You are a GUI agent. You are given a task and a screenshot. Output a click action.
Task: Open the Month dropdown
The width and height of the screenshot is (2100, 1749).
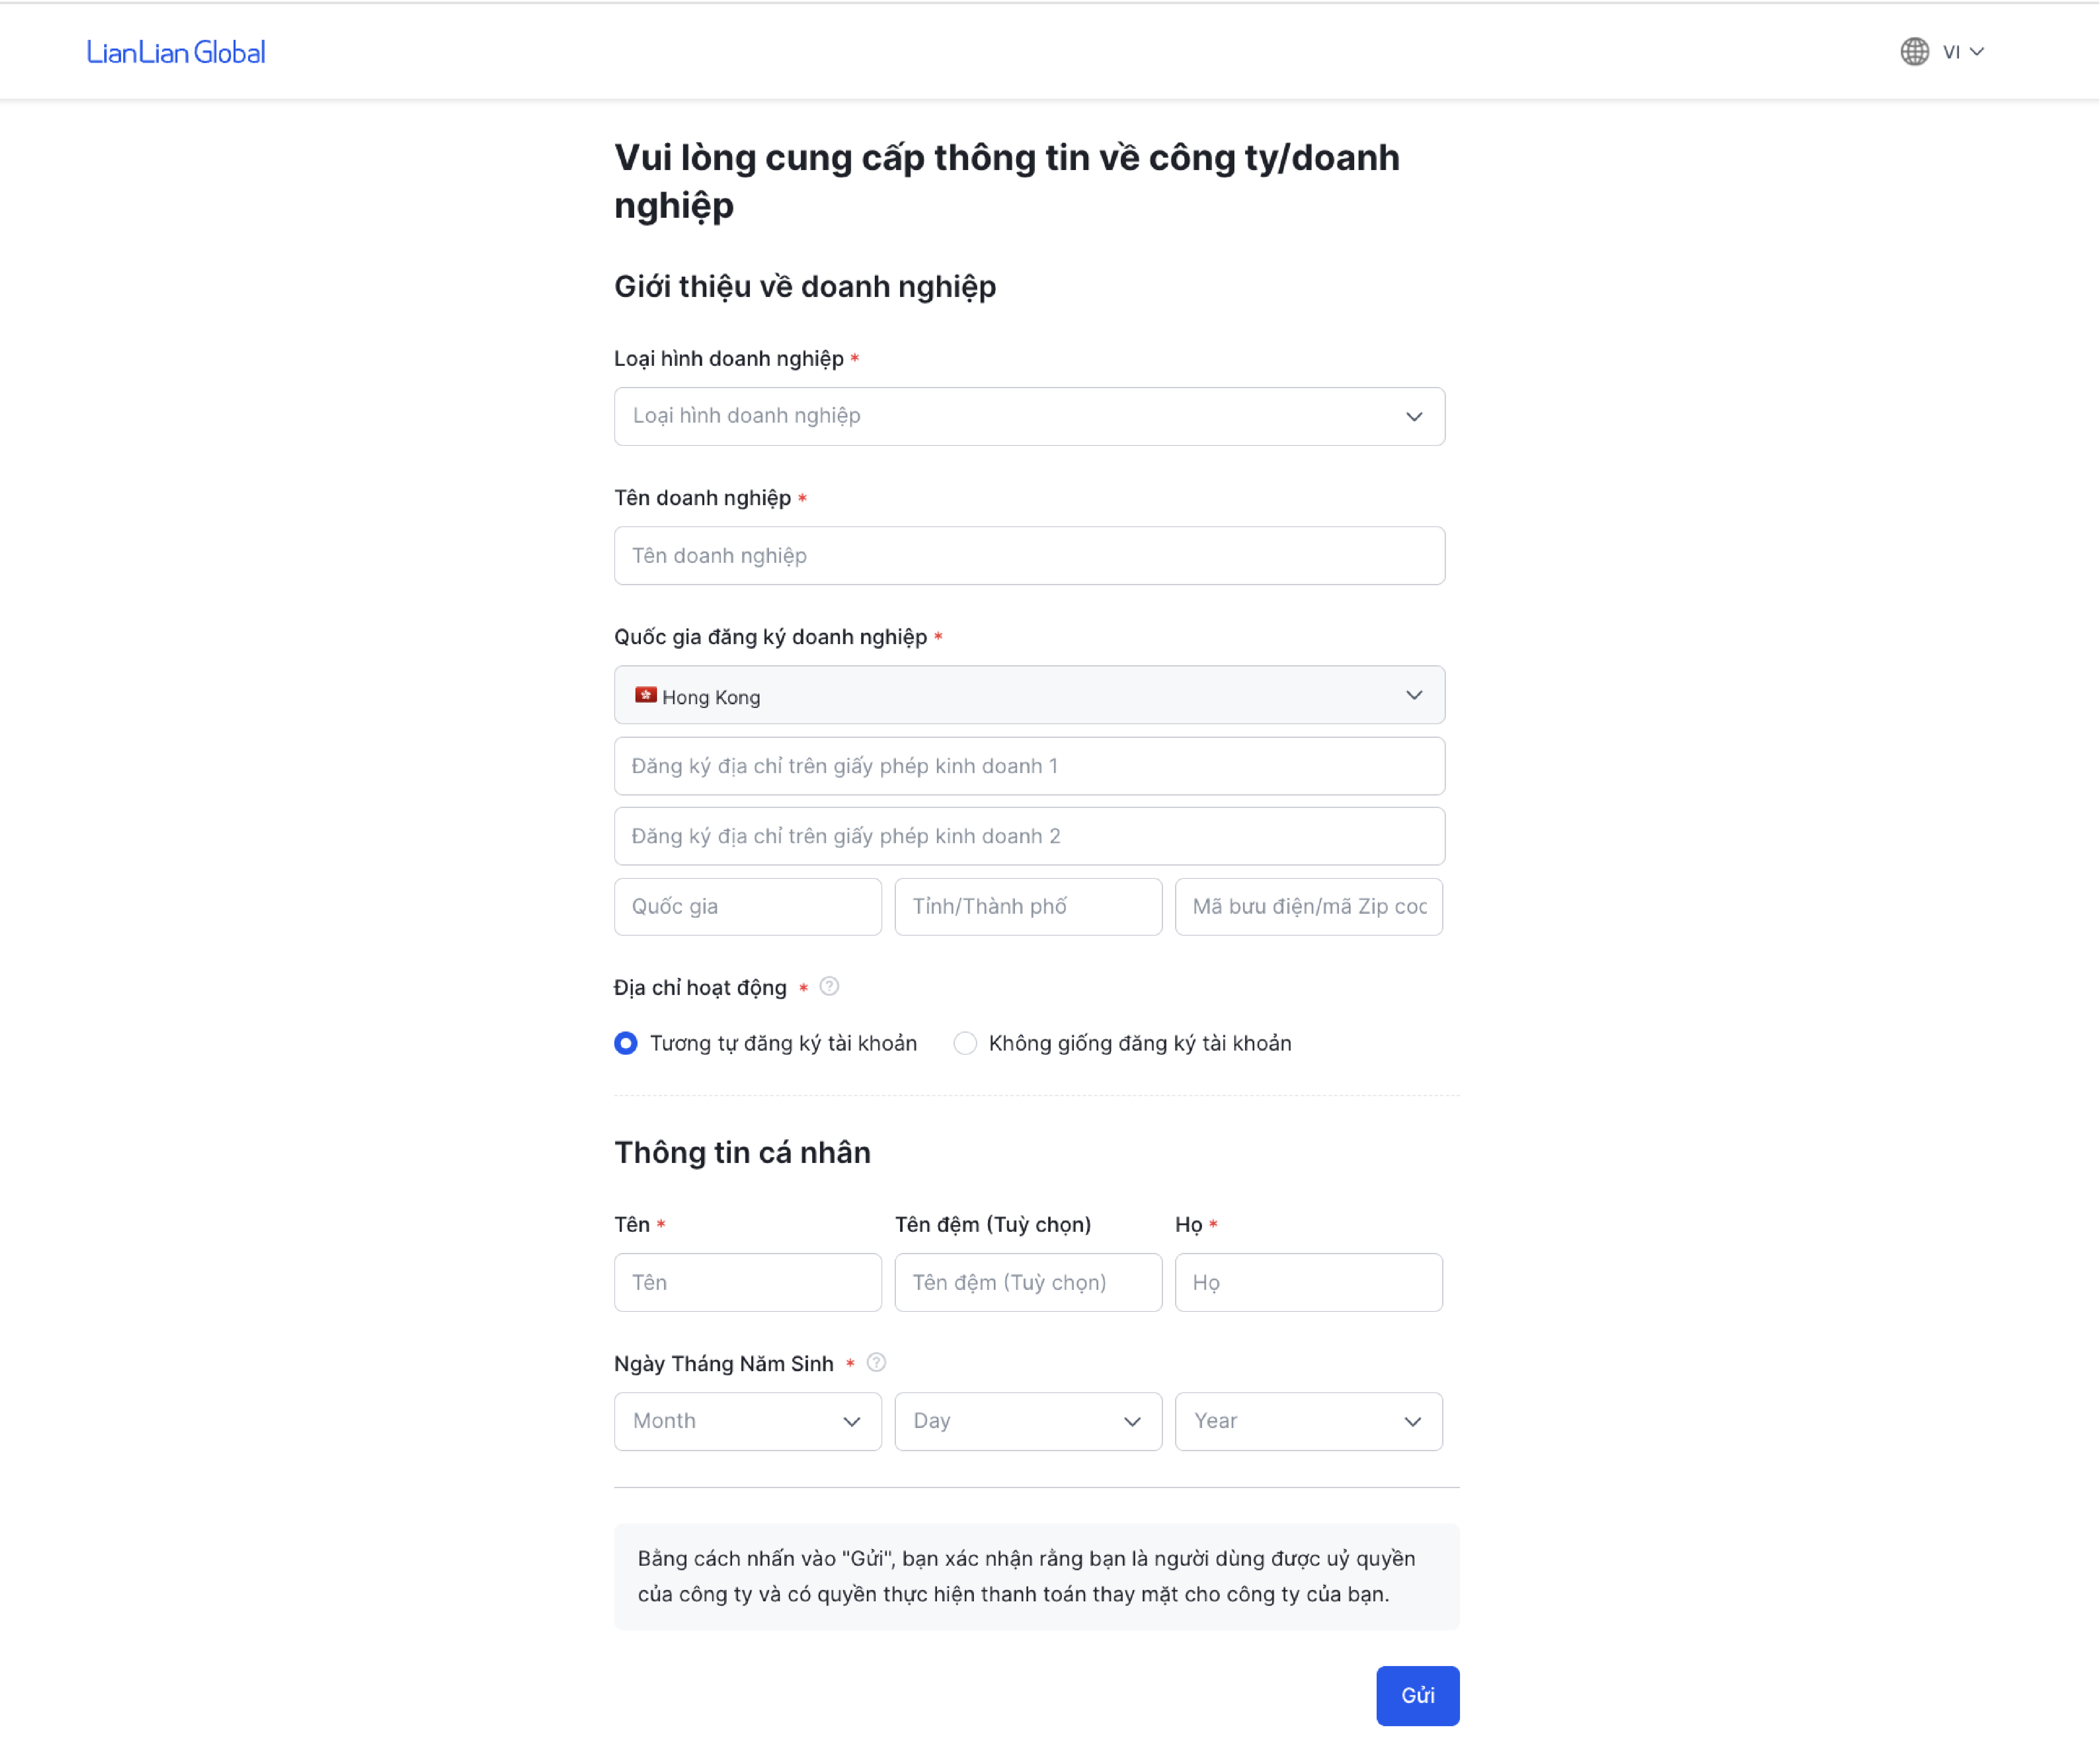coord(747,1421)
